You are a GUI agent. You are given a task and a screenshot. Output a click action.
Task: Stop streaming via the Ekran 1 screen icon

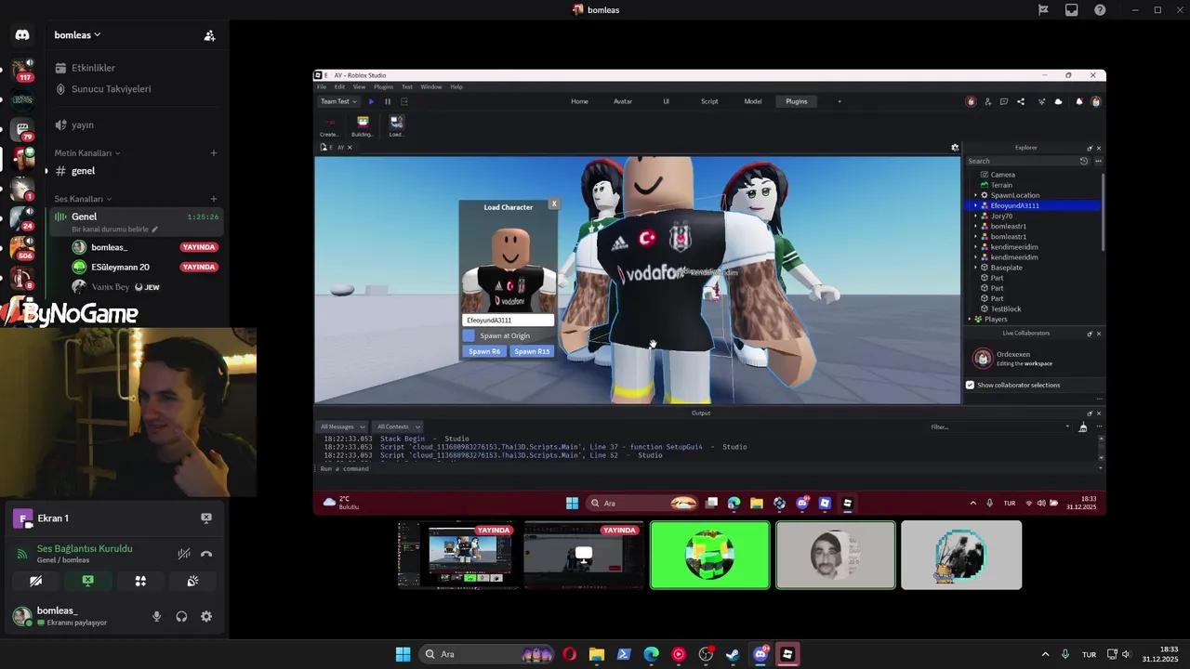point(206,518)
